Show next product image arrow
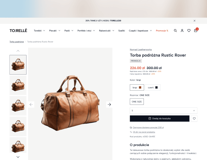The width and height of the screenshot is (207, 160). pyautogui.click(x=109, y=105)
